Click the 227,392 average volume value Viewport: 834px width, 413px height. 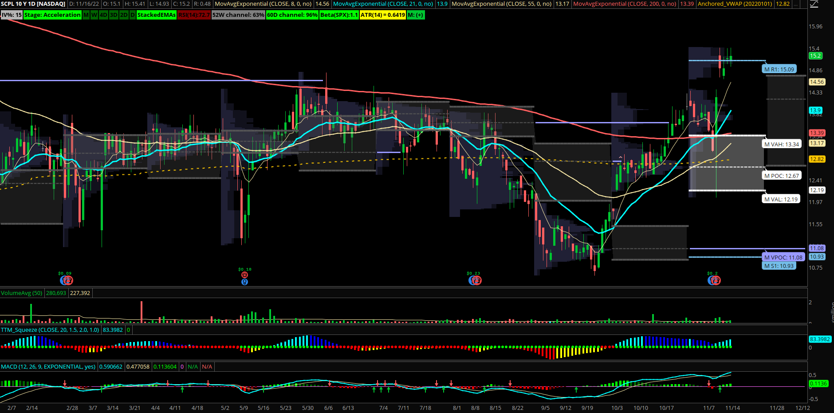[x=80, y=293]
